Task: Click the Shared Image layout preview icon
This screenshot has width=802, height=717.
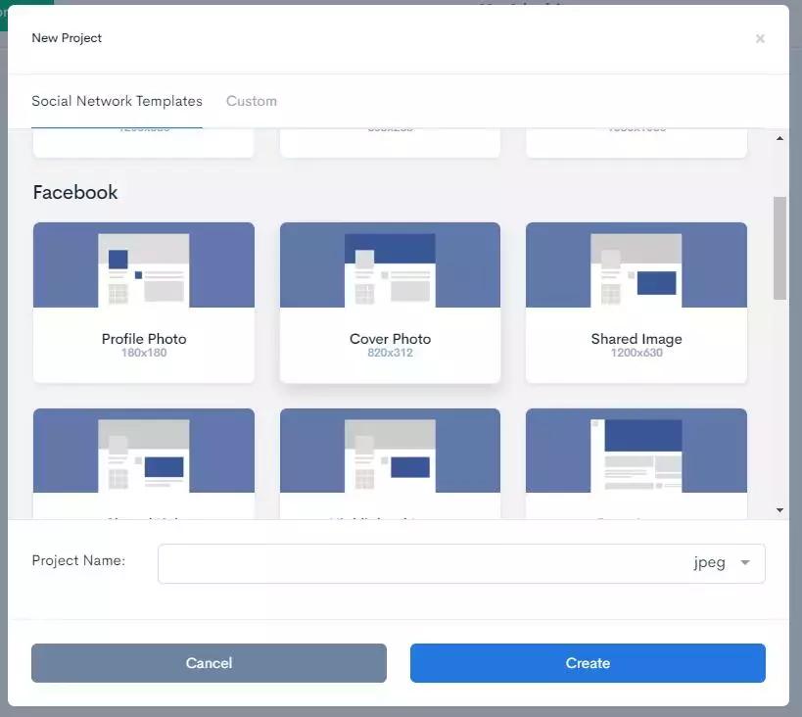Action: (636, 270)
